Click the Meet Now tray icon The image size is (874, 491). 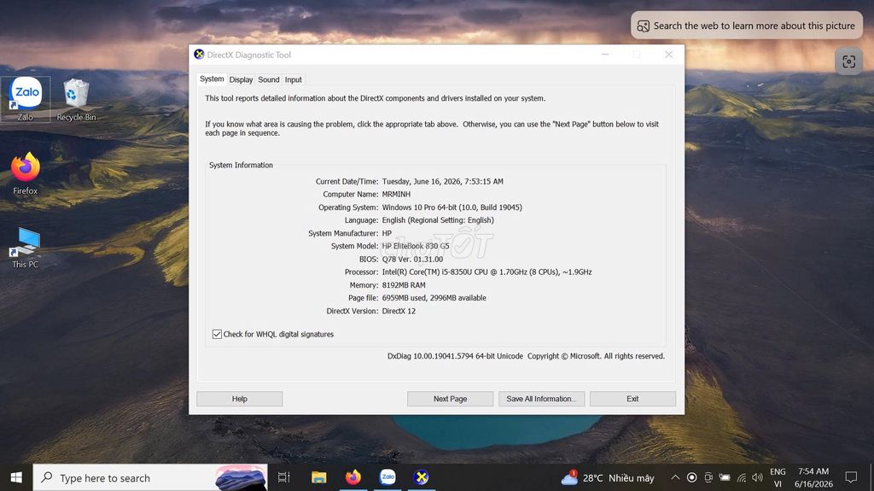point(708,477)
